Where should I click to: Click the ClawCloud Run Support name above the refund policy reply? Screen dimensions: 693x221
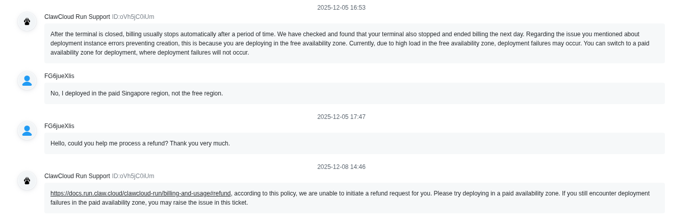pyautogui.click(x=77, y=176)
